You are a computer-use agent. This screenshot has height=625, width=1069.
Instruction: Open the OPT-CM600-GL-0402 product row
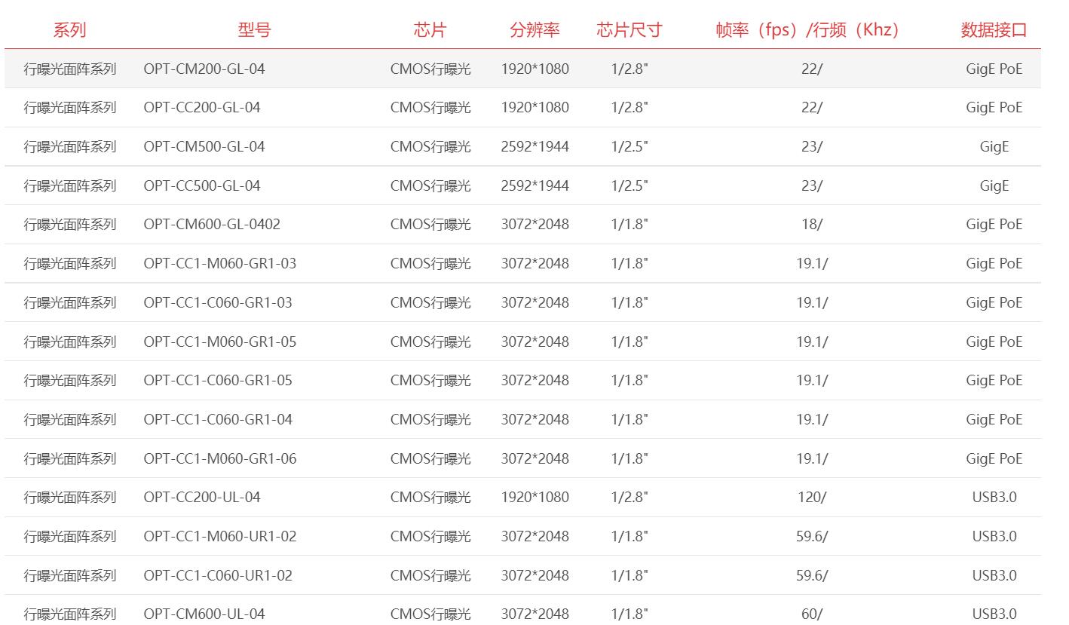point(522,224)
